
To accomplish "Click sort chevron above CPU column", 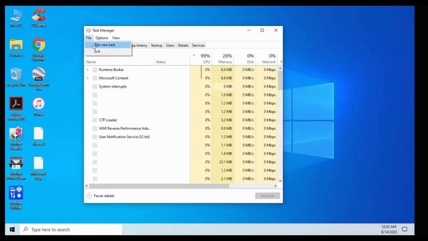I will (194, 56).
